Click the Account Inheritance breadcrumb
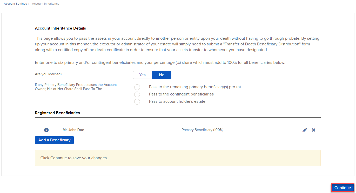The width and height of the screenshot is (356, 193). [46, 4]
